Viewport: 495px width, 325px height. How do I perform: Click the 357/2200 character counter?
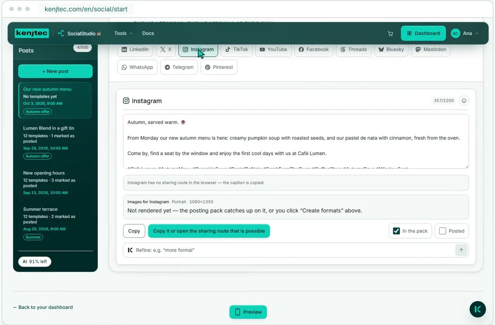(x=444, y=101)
